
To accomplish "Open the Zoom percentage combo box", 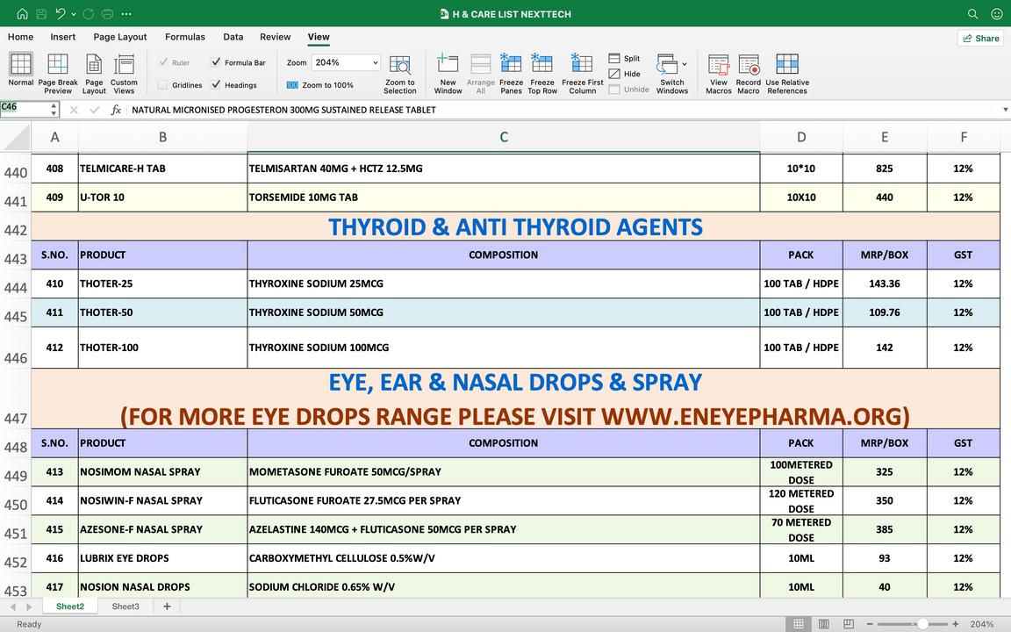I will [346, 62].
